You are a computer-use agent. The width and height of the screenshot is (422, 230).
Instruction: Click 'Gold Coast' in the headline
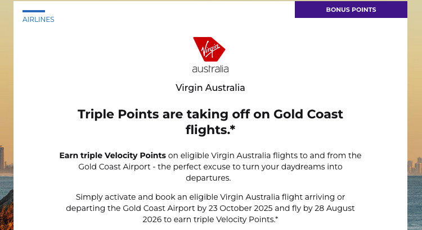[x=308, y=114]
